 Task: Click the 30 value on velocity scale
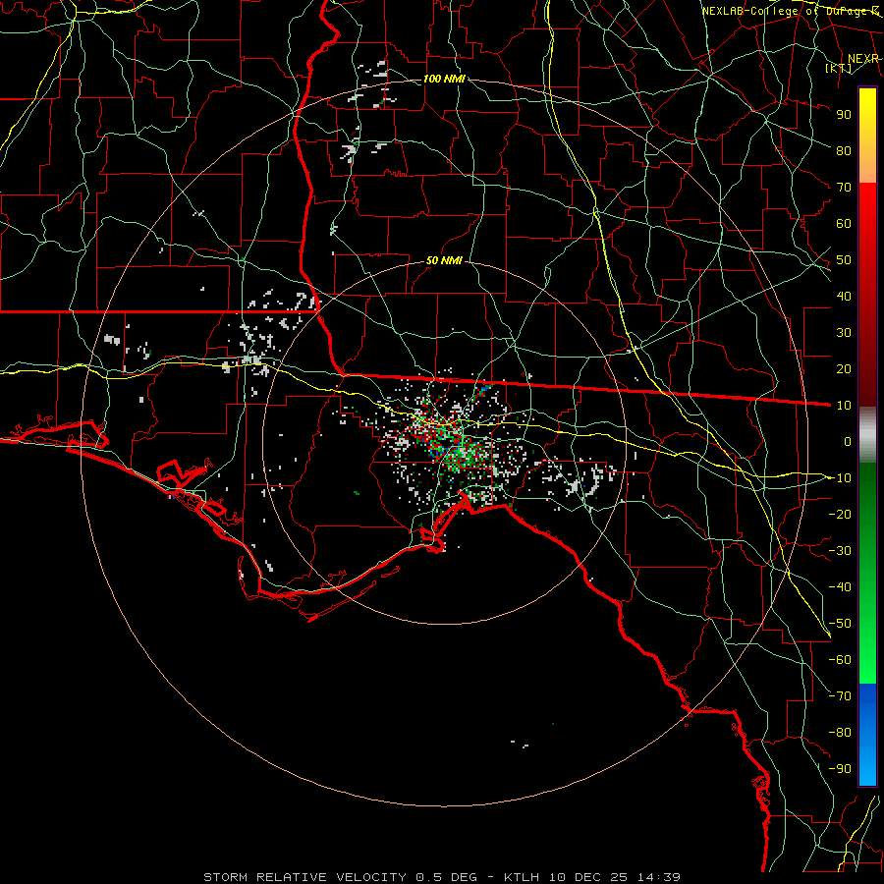click(x=844, y=333)
